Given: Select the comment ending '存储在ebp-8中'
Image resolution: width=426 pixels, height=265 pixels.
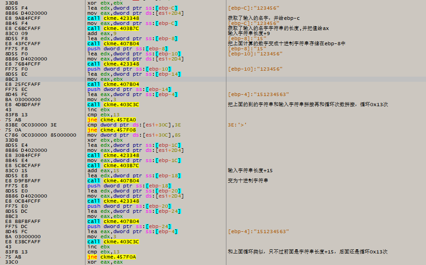Looking at the screenshot, I should (x=286, y=43).
